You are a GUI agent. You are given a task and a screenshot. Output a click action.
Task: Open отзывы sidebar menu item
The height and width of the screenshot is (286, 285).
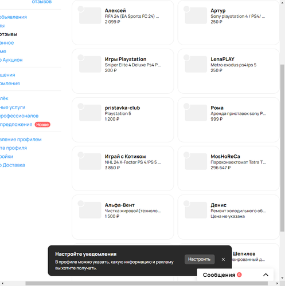tap(9, 34)
